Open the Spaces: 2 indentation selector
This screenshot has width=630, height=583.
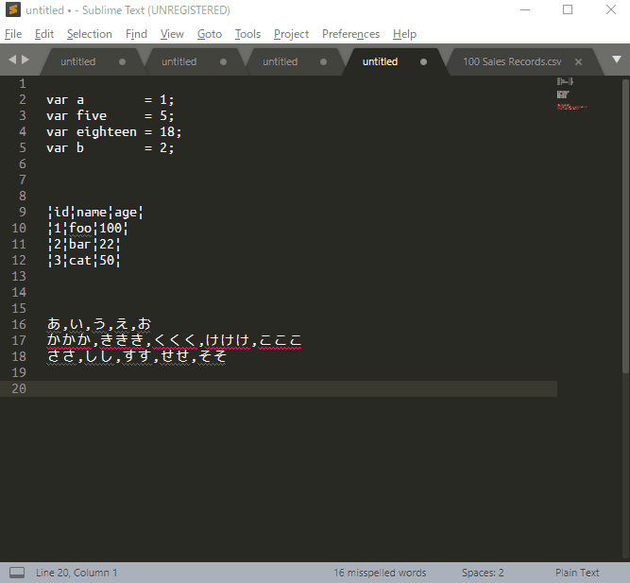coord(483,573)
